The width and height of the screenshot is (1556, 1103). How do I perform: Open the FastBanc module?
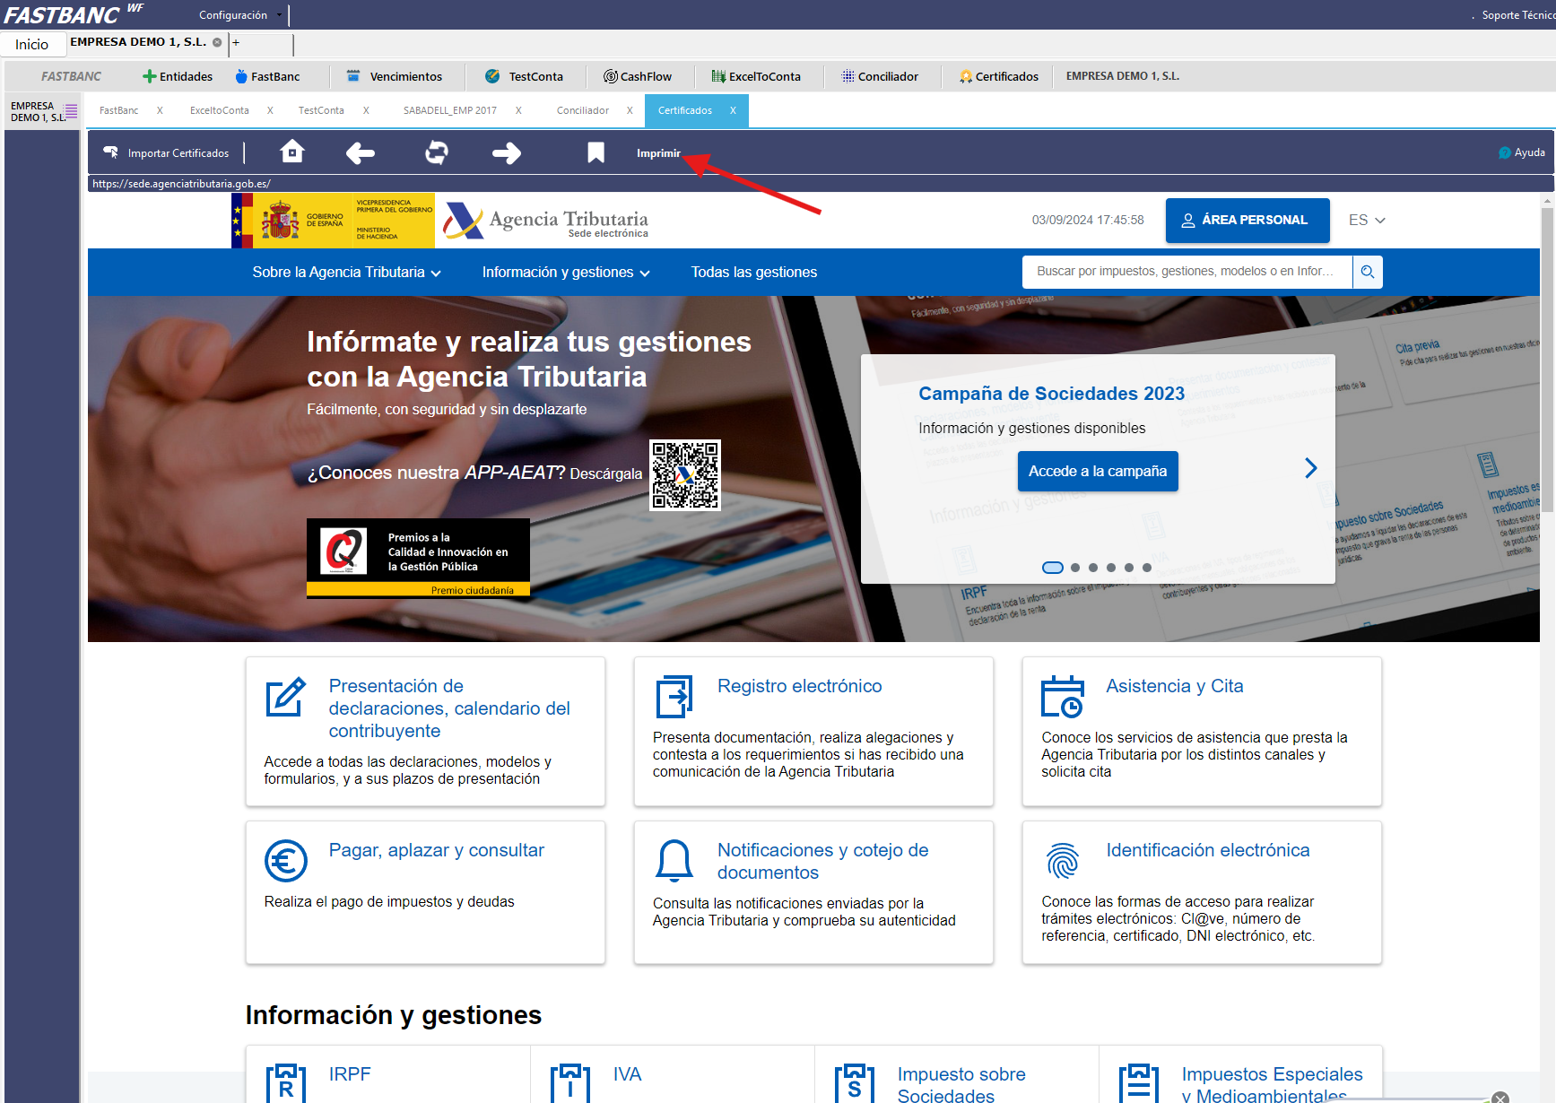pyautogui.click(x=267, y=76)
